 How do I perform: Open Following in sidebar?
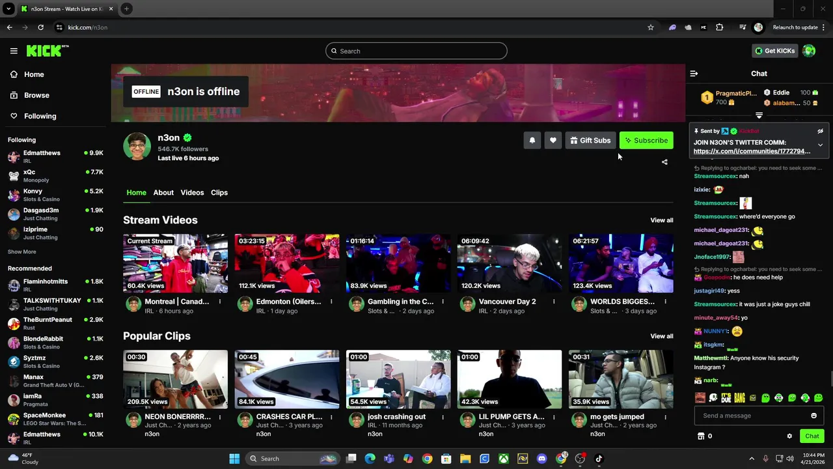33,116
